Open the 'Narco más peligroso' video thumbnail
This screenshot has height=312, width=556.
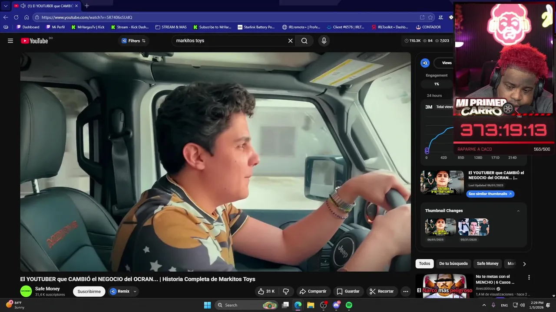(x=444, y=286)
